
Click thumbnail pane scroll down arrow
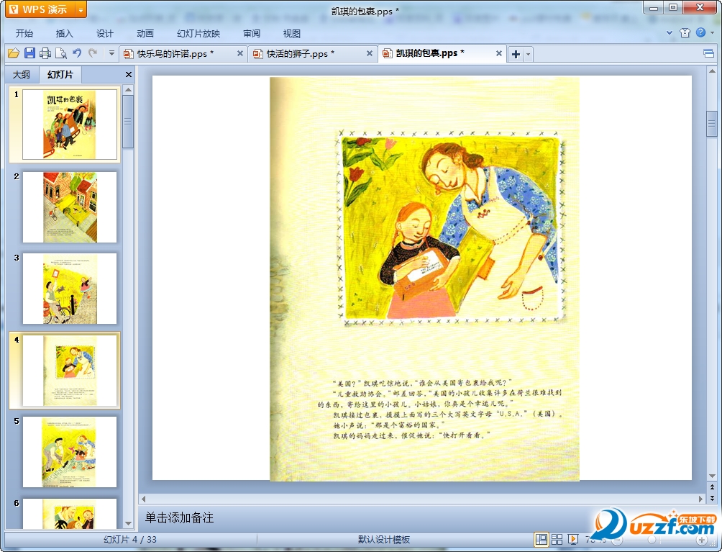point(129,524)
